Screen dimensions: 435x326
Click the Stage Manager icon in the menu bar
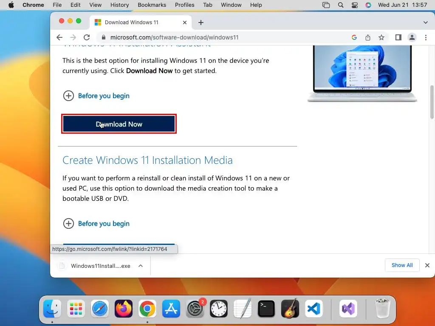coord(326,5)
